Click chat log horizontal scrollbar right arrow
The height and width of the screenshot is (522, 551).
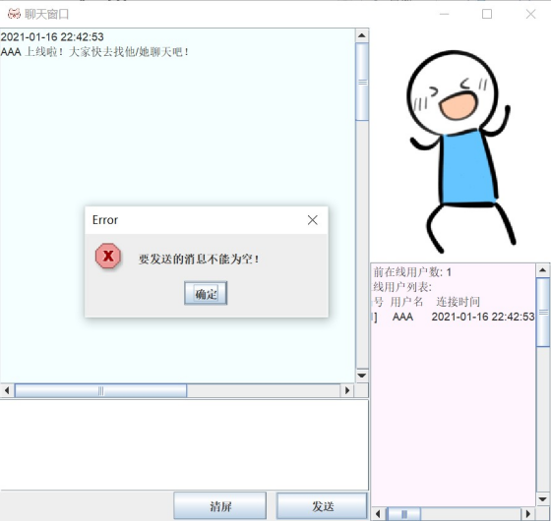tap(347, 390)
